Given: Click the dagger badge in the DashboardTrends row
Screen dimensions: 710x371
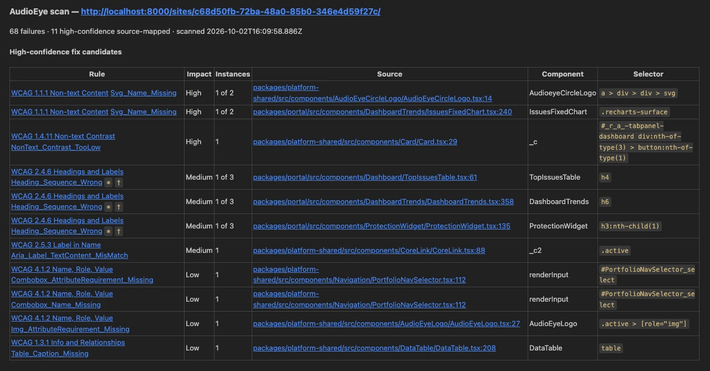Looking at the screenshot, I should (119, 207).
